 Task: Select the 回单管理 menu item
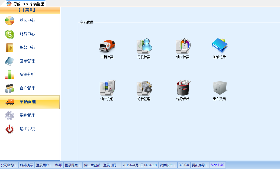[x=27, y=61]
